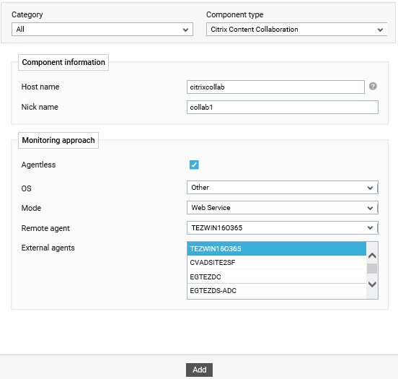Click the Agentless label text
The width and height of the screenshot is (398, 379).
tap(39, 165)
